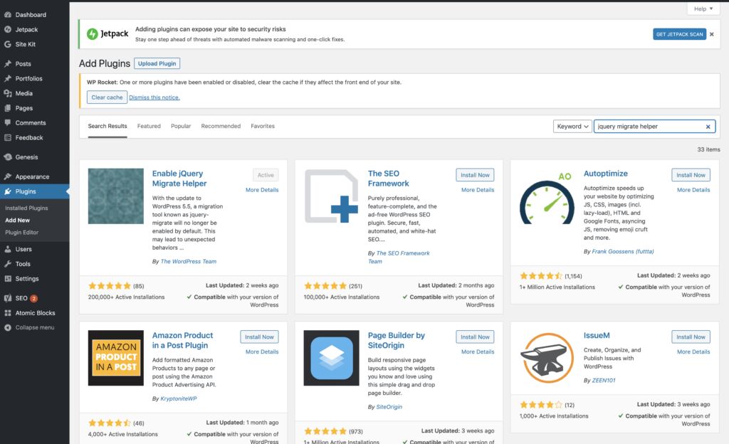Click the Upload Plugin button
The image size is (729, 444).
[x=157, y=63]
